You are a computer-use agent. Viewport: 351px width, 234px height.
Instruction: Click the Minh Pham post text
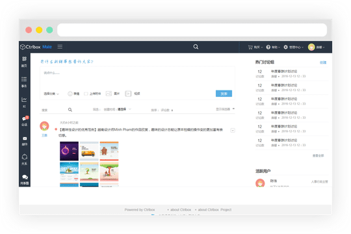[x=140, y=133]
